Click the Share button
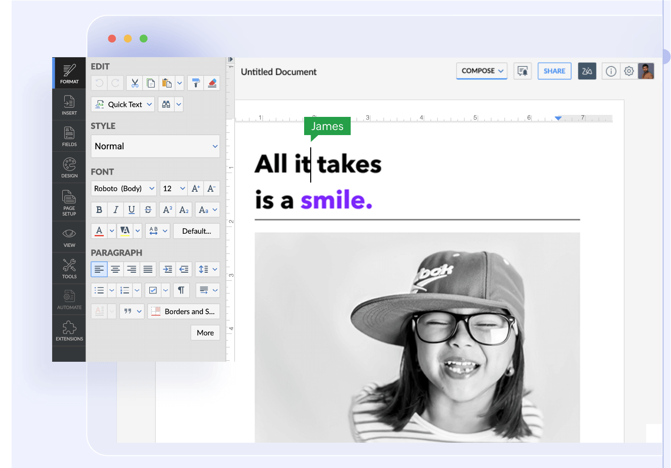 pyautogui.click(x=555, y=71)
